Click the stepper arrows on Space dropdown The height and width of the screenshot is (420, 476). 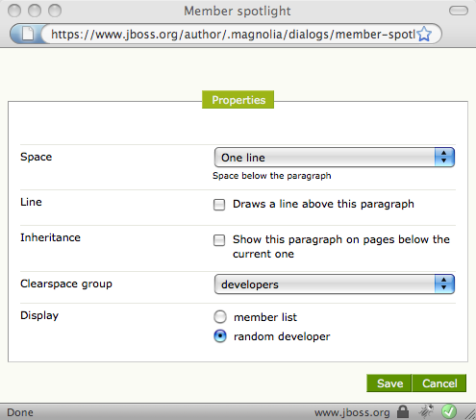[444, 158]
